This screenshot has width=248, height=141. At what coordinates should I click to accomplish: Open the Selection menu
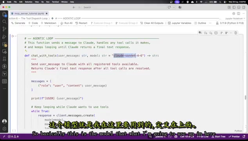coord(29,2)
